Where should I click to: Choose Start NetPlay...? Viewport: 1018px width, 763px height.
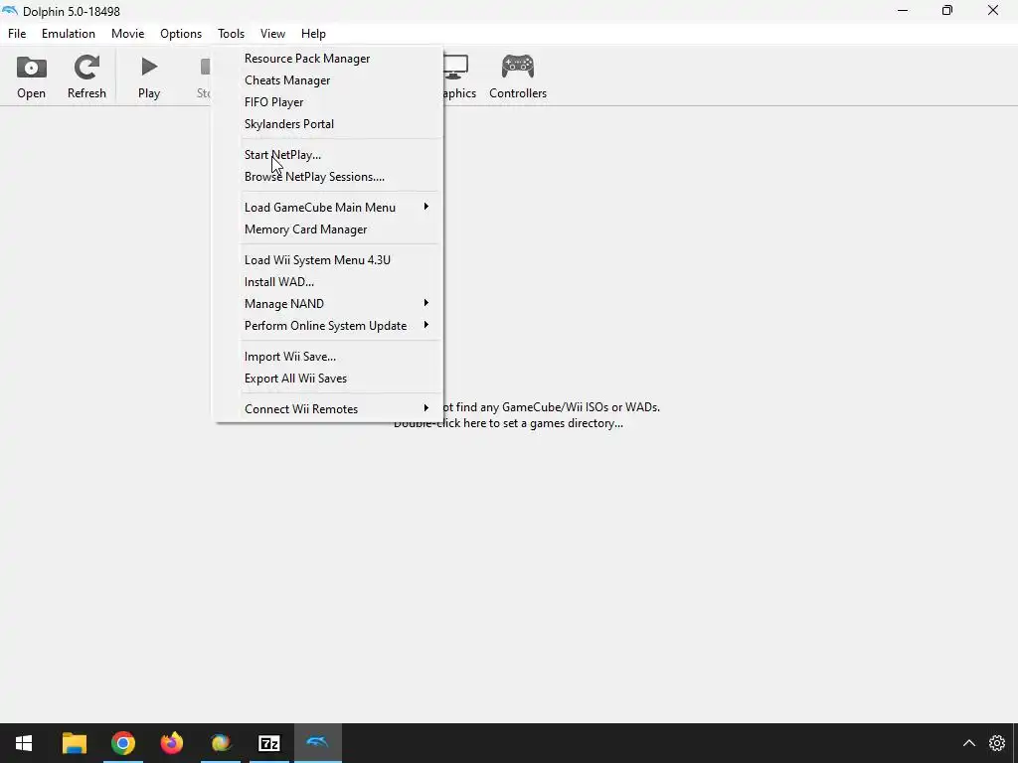[x=329, y=155]
